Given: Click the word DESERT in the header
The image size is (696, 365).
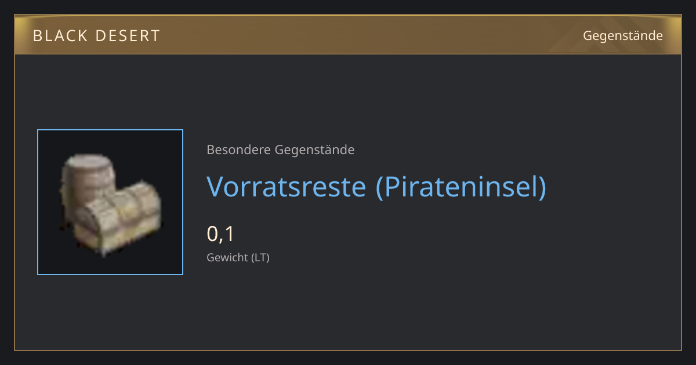Looking at the screenshot, I should [128, 36].
